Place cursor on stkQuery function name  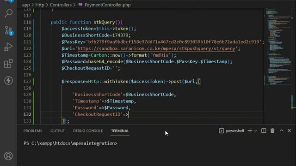pos(104,22)
